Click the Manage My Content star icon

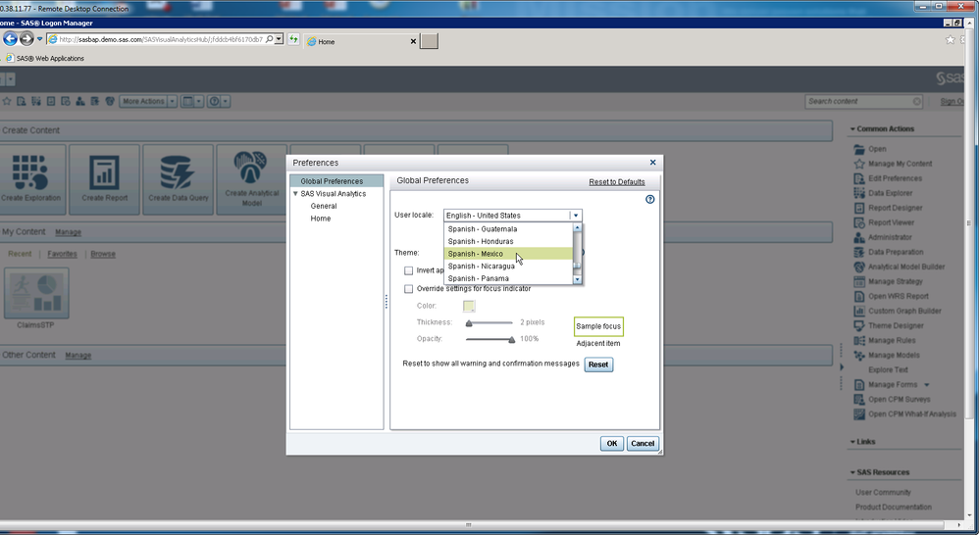[859, 164]
